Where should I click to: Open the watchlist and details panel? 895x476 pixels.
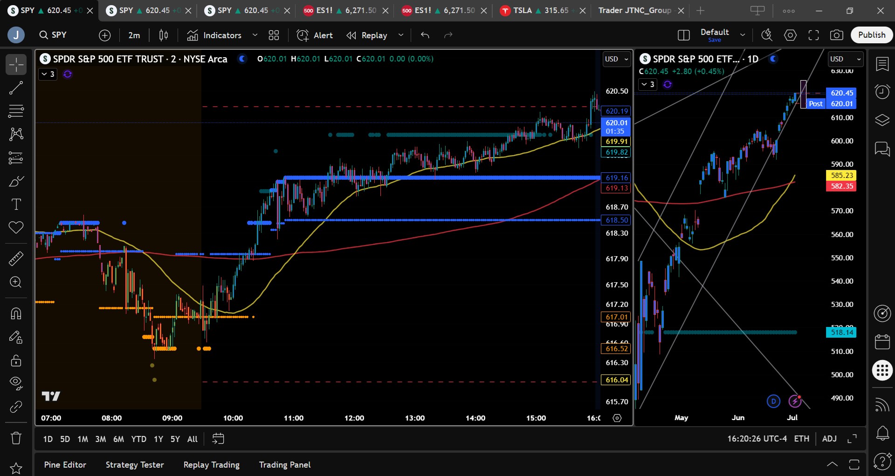tap(882, 64)
